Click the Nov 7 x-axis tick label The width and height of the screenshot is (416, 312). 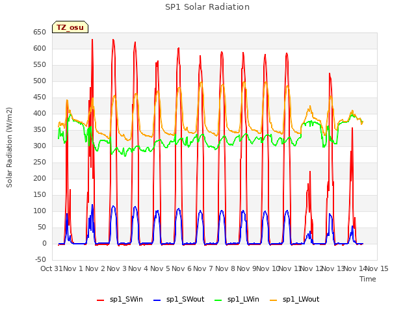point(203,268)
